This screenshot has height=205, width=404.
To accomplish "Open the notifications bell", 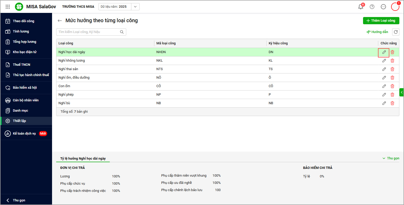I will coord(360,7).
